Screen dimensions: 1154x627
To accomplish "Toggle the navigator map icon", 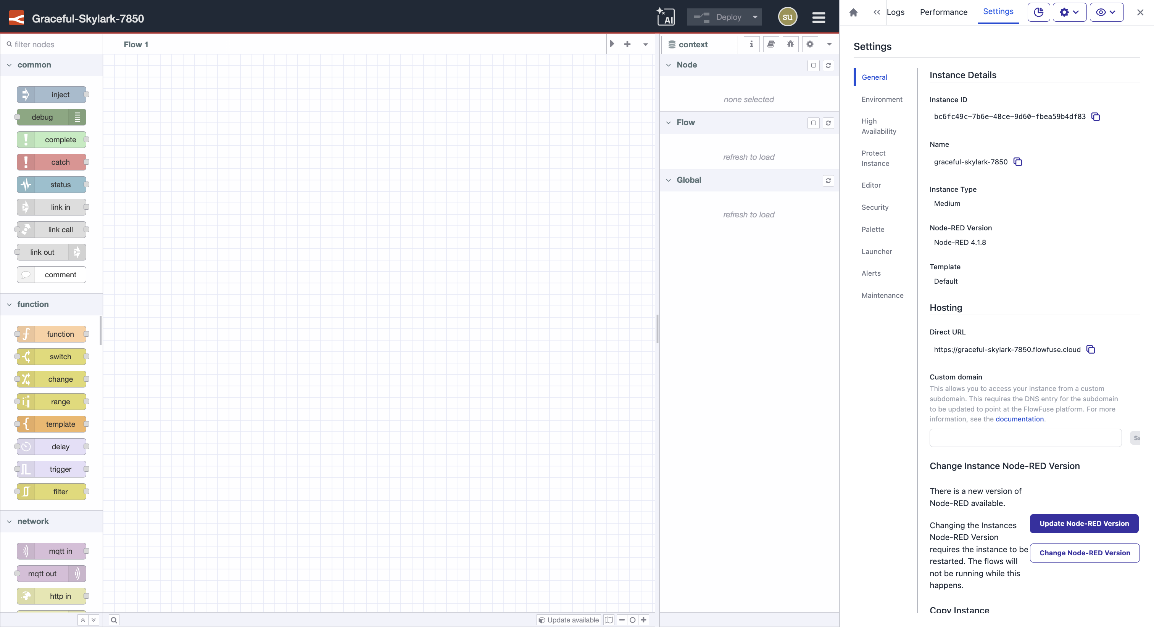I will [x=609, y=620].
